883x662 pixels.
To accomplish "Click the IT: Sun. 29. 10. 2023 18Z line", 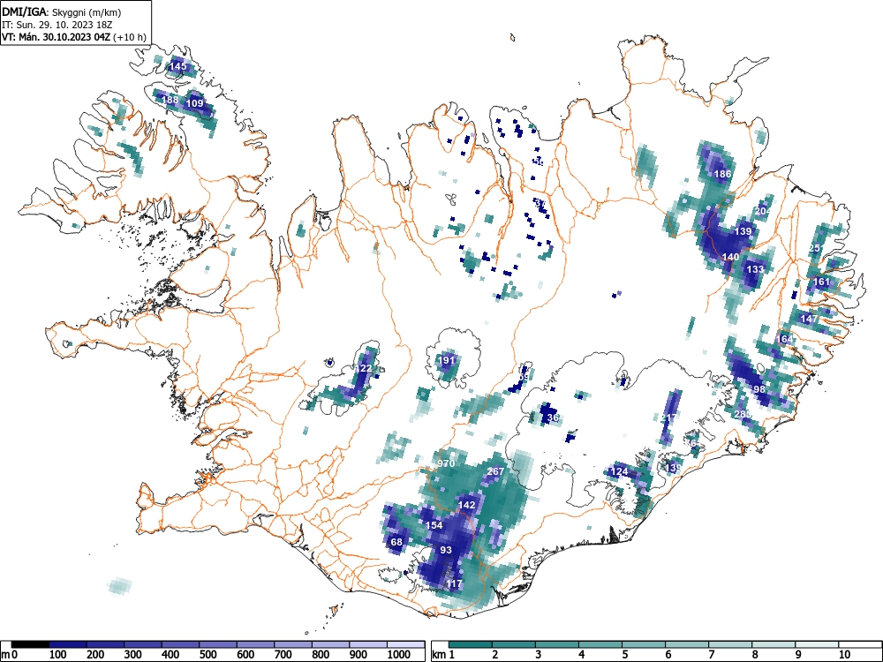I will [57, 25].
